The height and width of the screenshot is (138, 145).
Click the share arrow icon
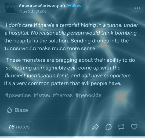point(96,127)
